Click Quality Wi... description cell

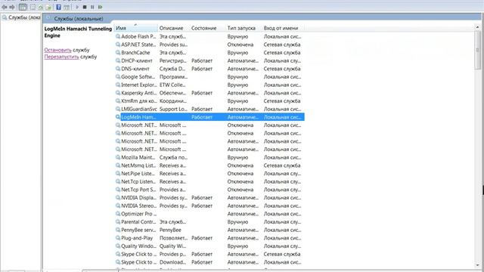pyautogui.click(x=172, y=246)
